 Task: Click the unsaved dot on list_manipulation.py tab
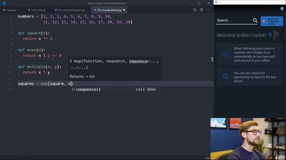[x=124, y=10]
